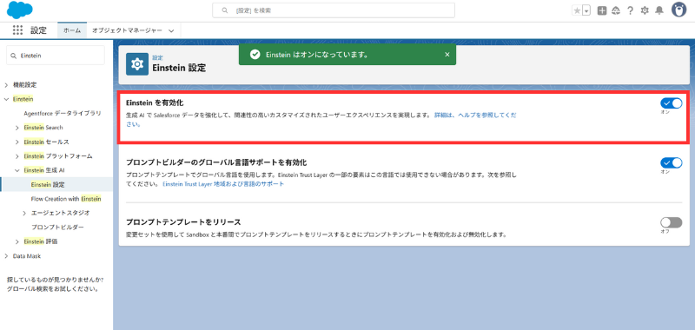The height and width of the screenshot is (330, 695).
Task: Select Einstein 設定 in the sidebar
Action: point(48,185)
